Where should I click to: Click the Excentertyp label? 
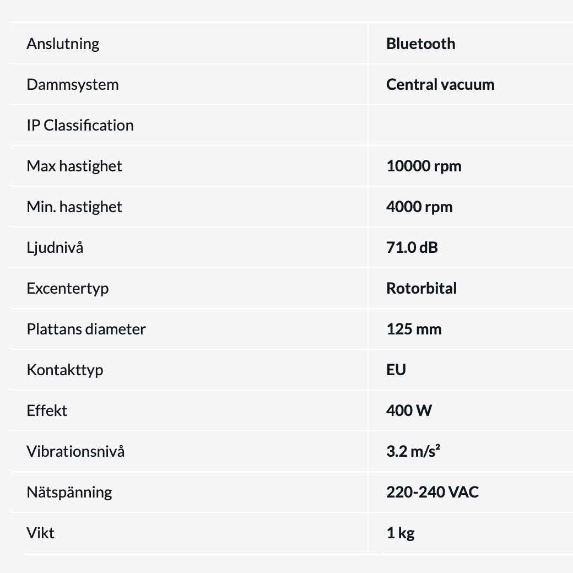coord(68,289)
